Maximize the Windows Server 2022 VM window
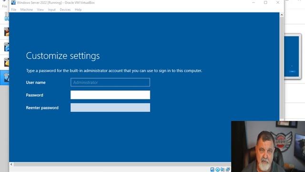 click(265, 2)
